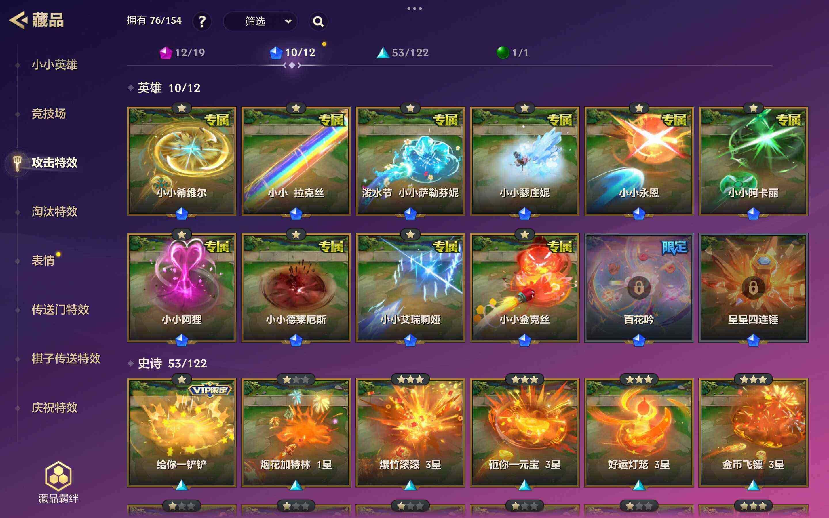The height and width of the screenshot is (518, 829).
Task: Go to 淘汰特效 in the sidebar
Action: [54, 212]
